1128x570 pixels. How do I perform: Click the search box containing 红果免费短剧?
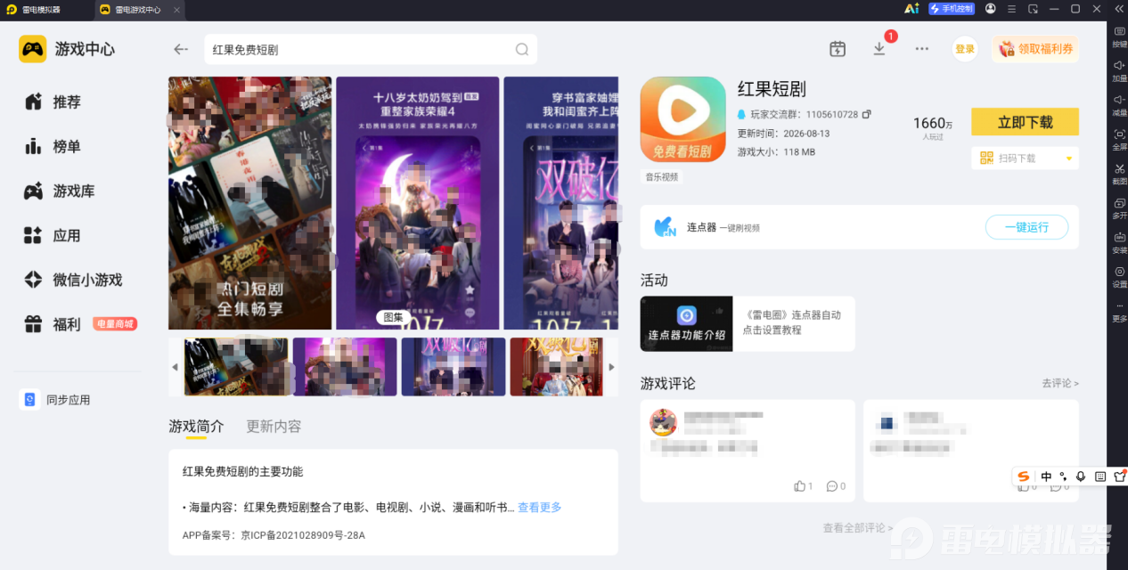tap(370, 50)
